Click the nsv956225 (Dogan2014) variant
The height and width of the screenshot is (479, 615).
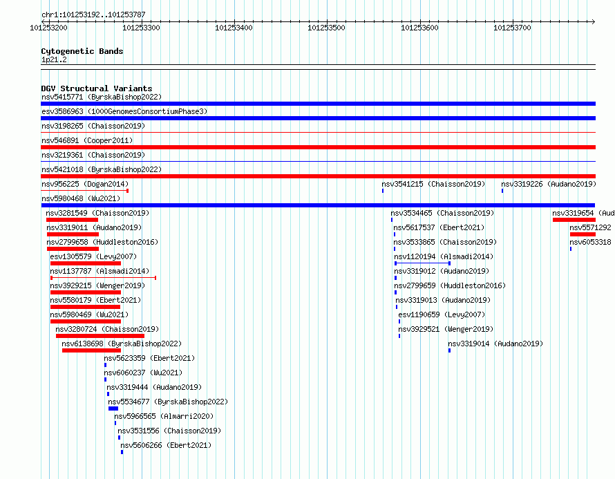[x=85, y=184]
